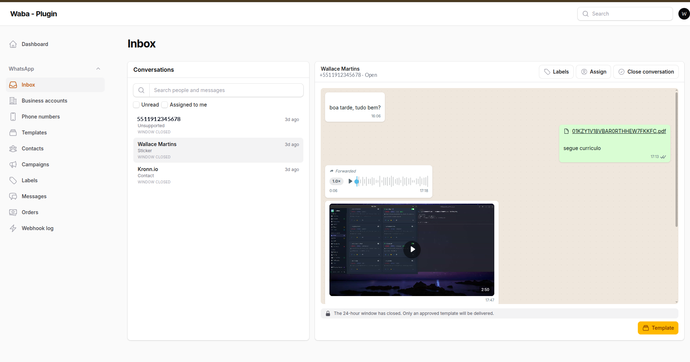The image size is (690, 362).
Task: Click the 'segue curriculo' message text
Action: 582,148
